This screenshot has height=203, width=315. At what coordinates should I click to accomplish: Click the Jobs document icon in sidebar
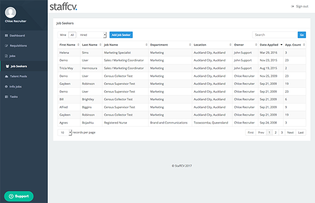point(6,56)
